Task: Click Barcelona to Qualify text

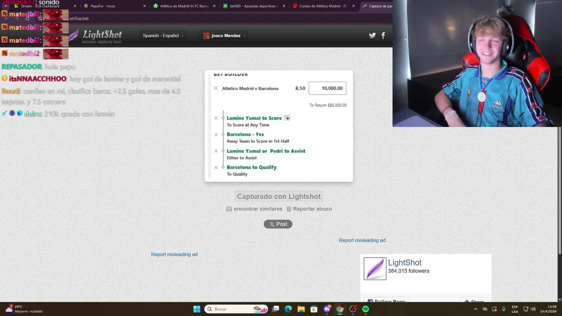Action: coord(252,167)
